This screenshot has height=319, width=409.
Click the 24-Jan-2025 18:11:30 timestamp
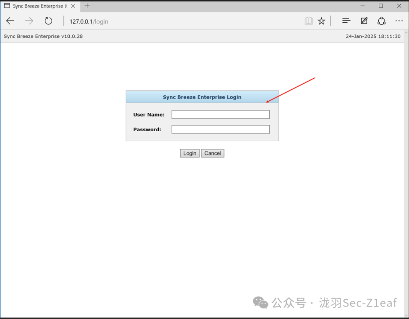pyautogui.click(x=373, y=36)
